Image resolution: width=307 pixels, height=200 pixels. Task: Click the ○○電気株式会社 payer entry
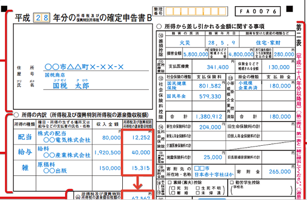click(67, 140)
